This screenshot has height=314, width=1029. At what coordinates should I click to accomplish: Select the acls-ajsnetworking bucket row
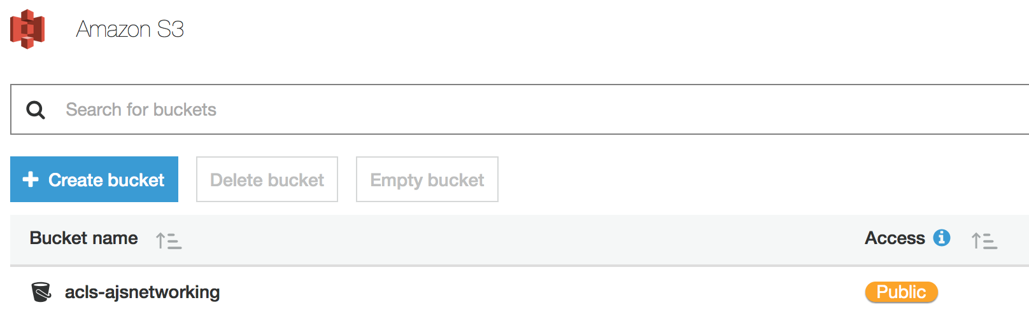coord(520,292)
